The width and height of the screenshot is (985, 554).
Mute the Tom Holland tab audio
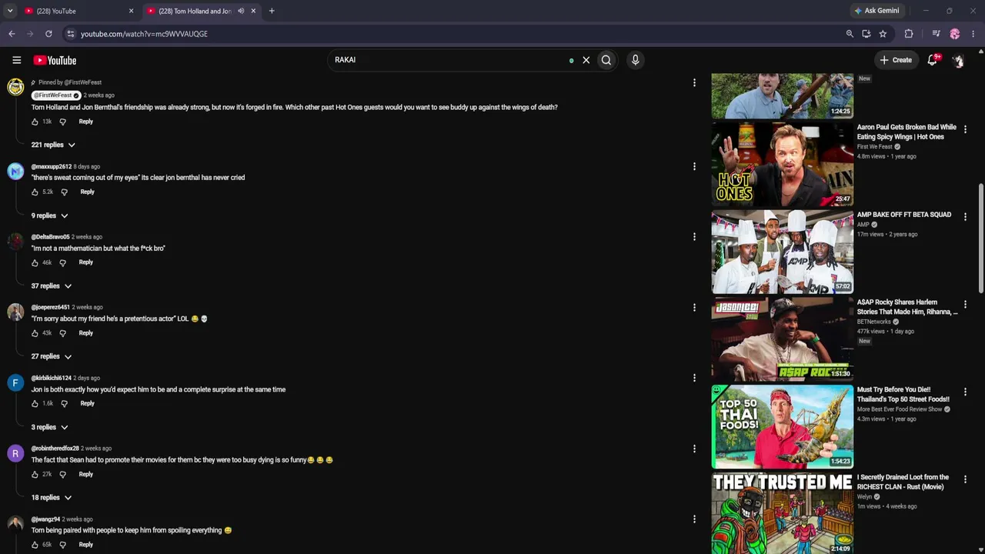[241, 11]
